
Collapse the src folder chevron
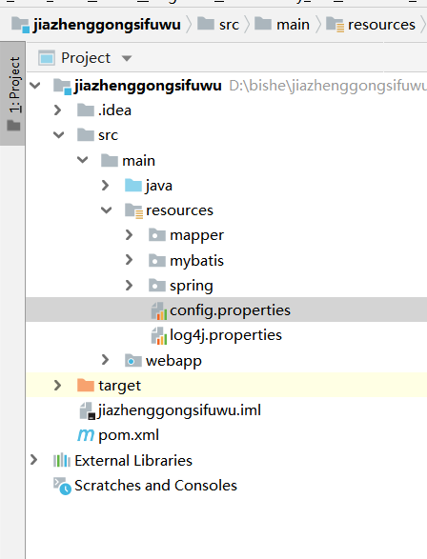click(58, 135)
